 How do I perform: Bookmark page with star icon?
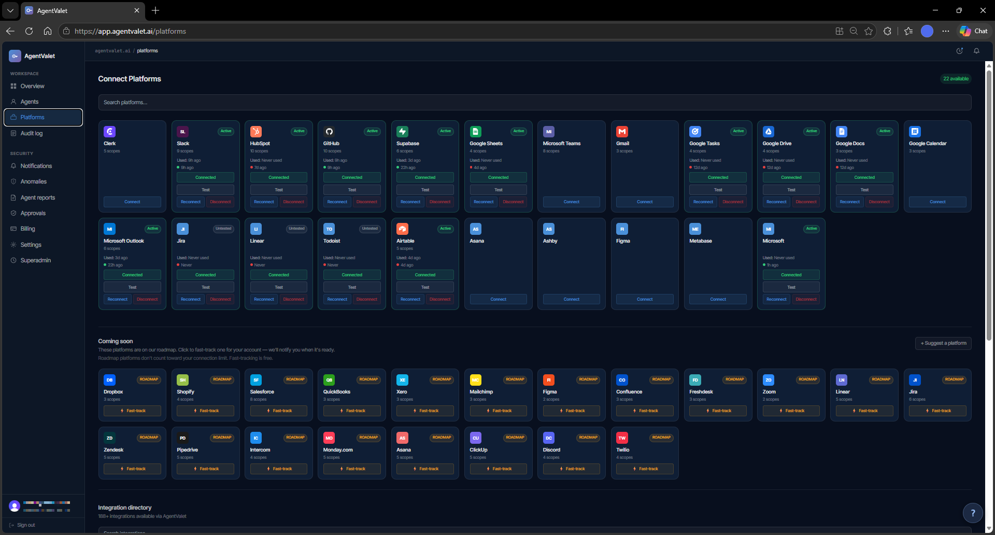click(869, 31)
